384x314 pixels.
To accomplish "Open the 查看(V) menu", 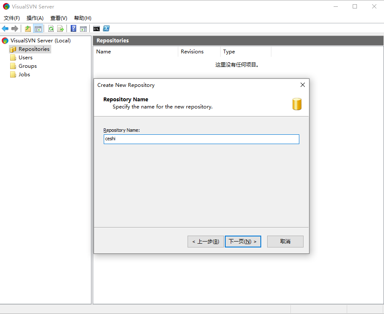I will pyautogui.click(x=59, y=18).
